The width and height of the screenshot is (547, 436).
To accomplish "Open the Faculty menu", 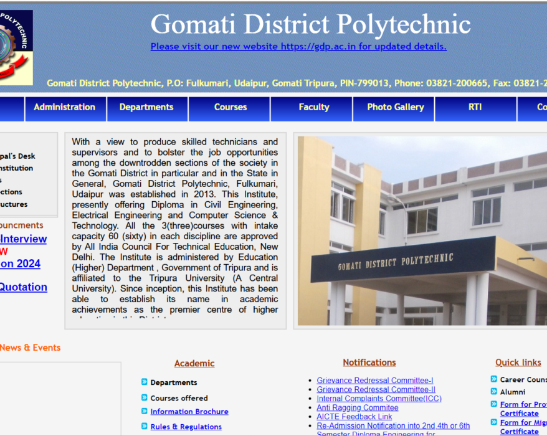I will (x=312, y=109).
